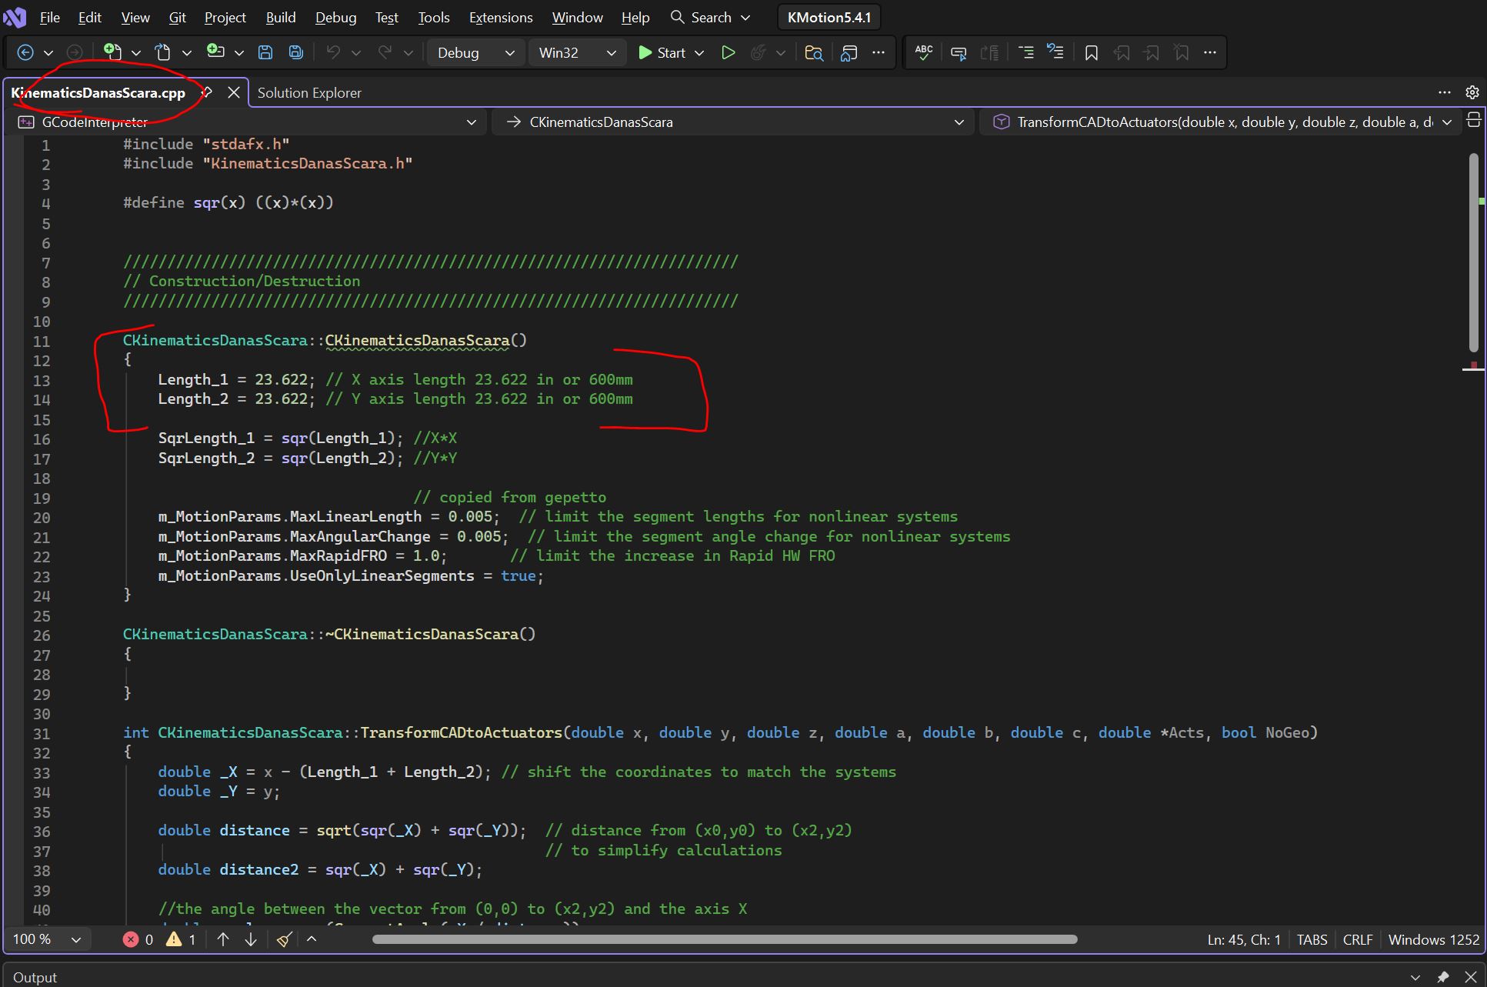Click the Start debugging button
1487x987 pixels.
662,52
